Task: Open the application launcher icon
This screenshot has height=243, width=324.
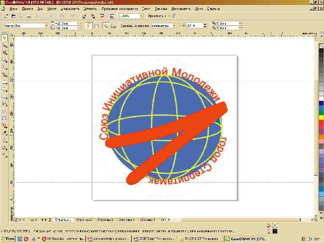Action: pyautogui.click(x=102, y=16)
